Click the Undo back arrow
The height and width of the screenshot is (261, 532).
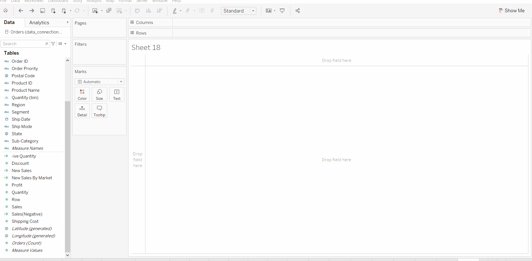21,11
